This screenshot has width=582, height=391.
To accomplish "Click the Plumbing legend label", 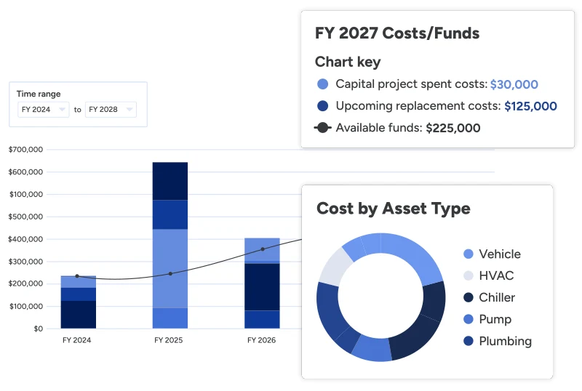I will [505, 341].
